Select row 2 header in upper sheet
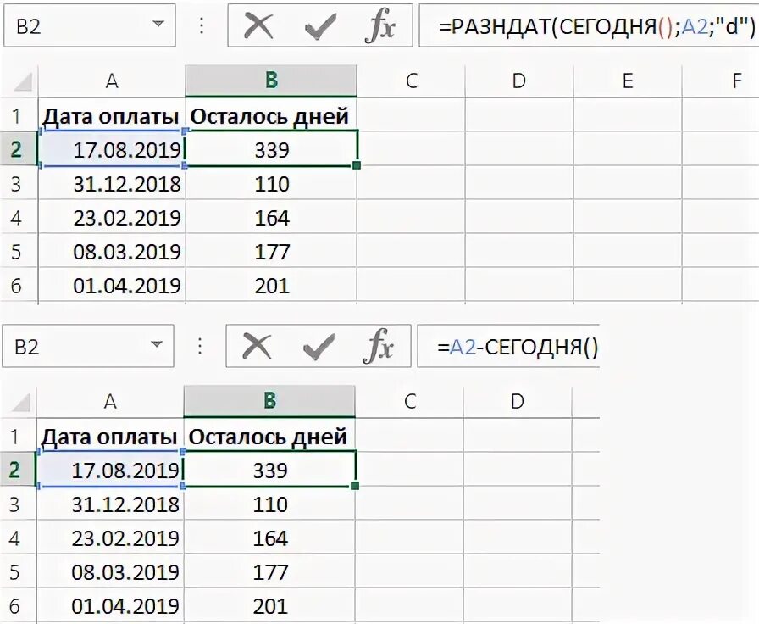The height and width of the screenshot is (624, 759). (19, 148)
